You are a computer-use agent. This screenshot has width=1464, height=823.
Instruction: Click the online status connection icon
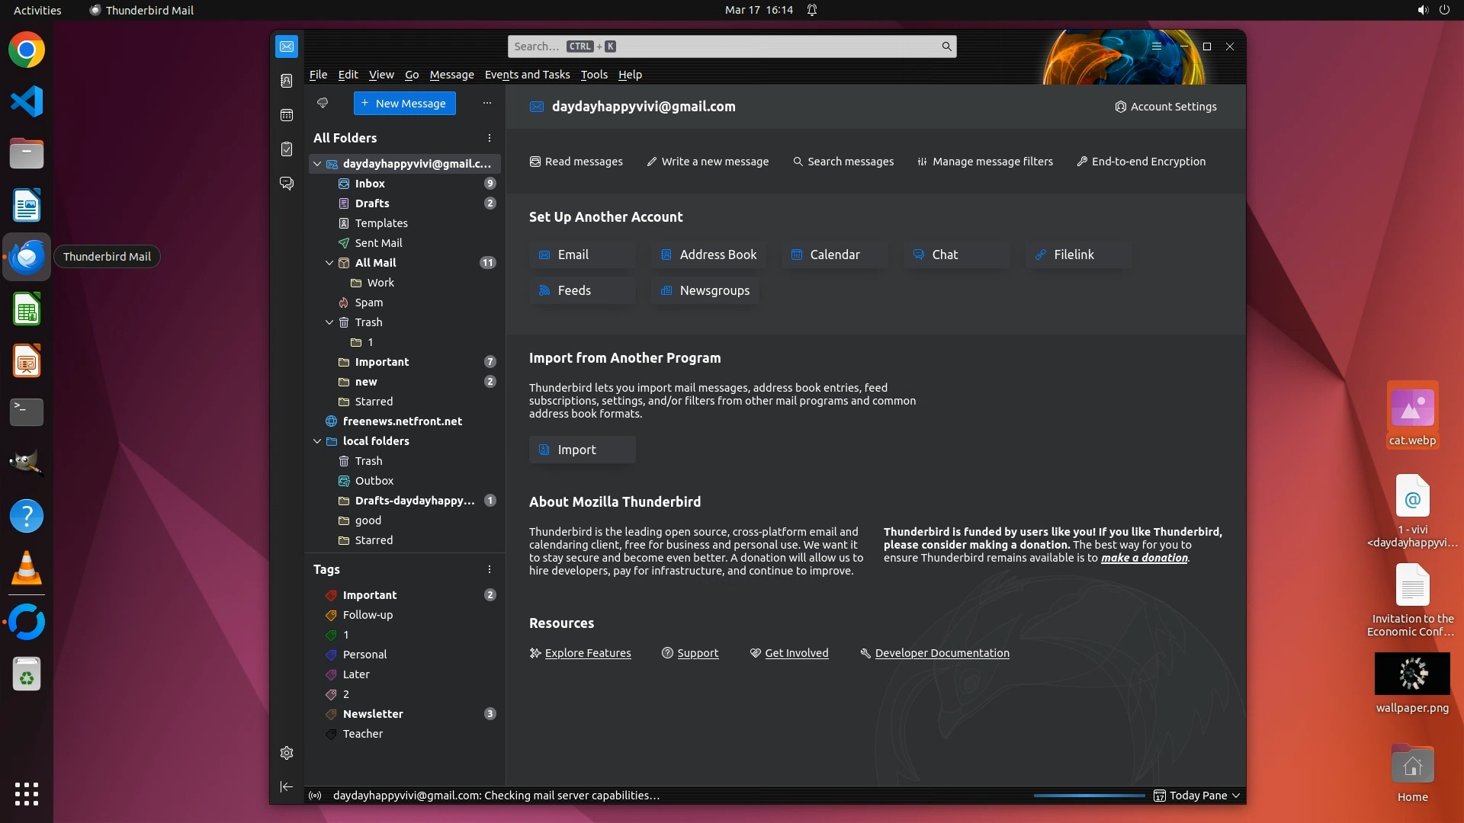pos(315,796)
